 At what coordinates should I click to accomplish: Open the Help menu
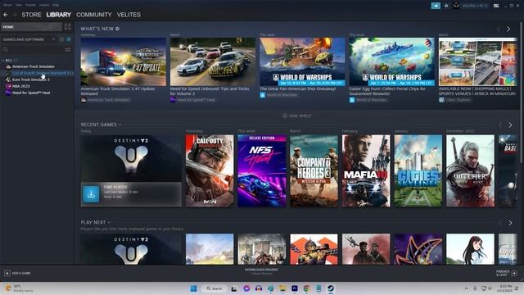(x=56, y=5)
